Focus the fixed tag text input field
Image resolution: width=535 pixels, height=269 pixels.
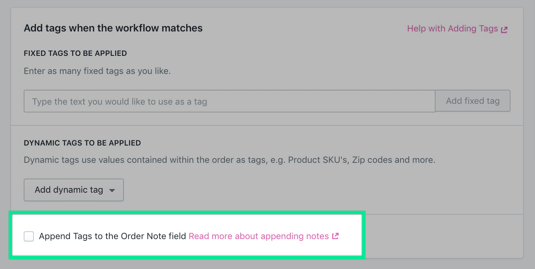[x=229, y=101]
